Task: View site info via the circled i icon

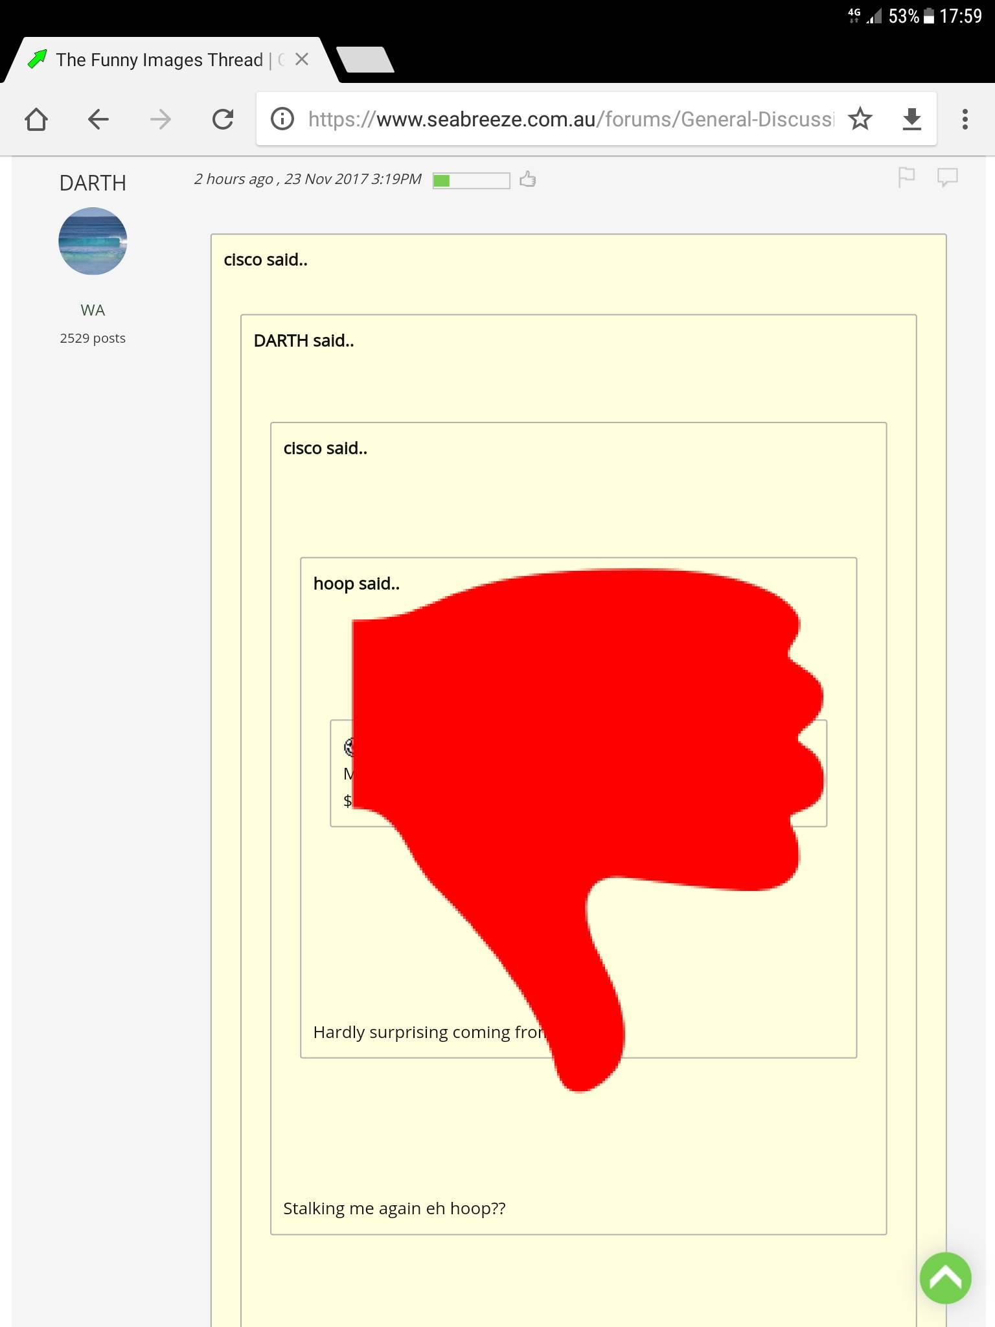Action: coord(282,119)
